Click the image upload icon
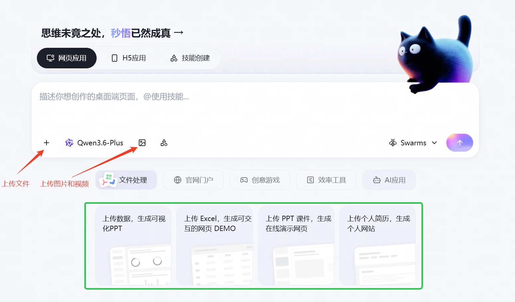The height and width of the screenshot is (302, 515). pos(142,143)
